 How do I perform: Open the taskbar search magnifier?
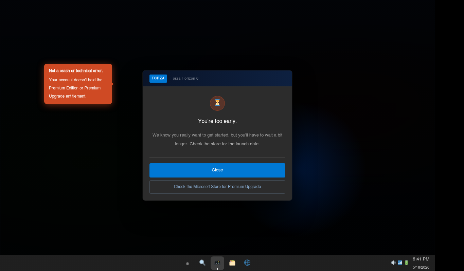pyautogui.click(x=202, y=263)
